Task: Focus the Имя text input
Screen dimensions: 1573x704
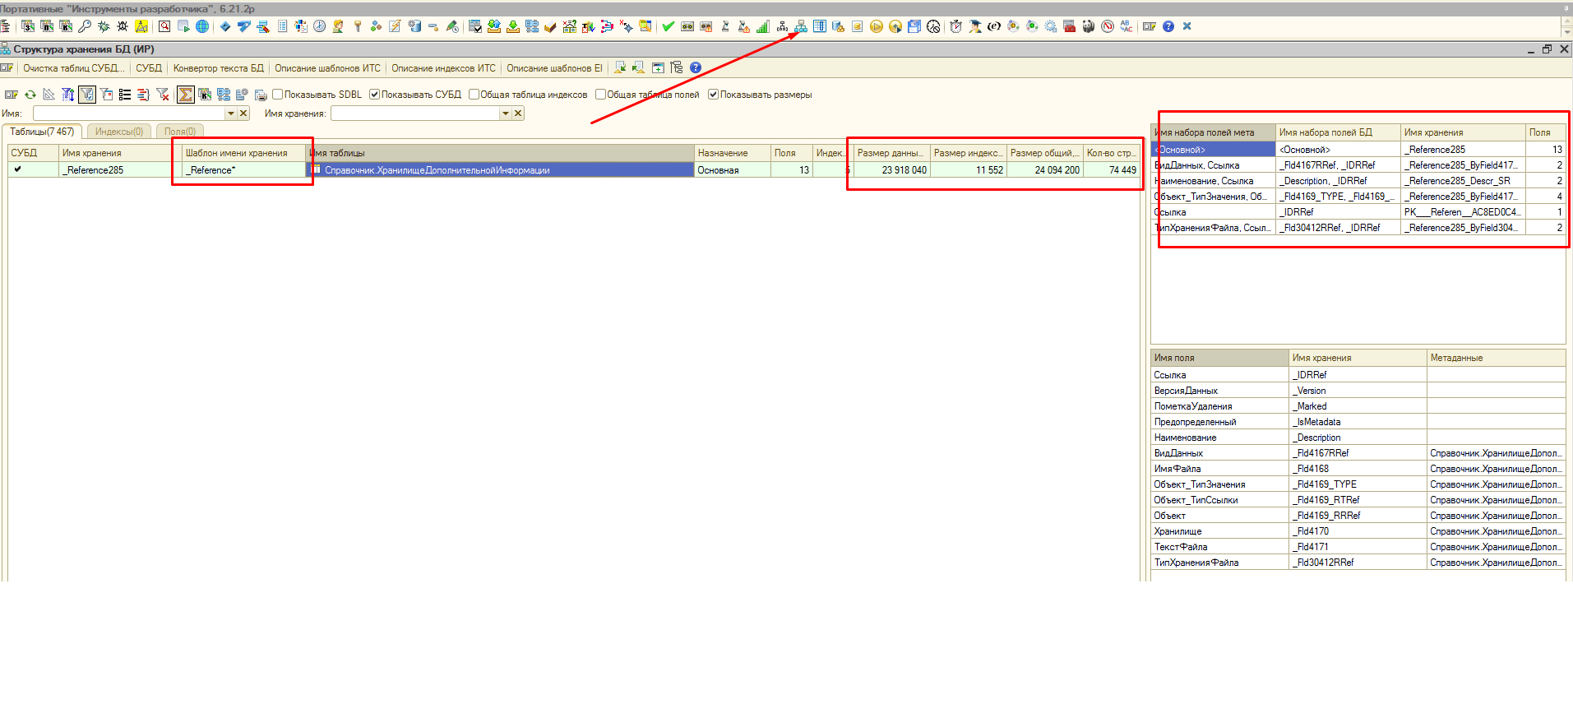Action: point(129,113)
